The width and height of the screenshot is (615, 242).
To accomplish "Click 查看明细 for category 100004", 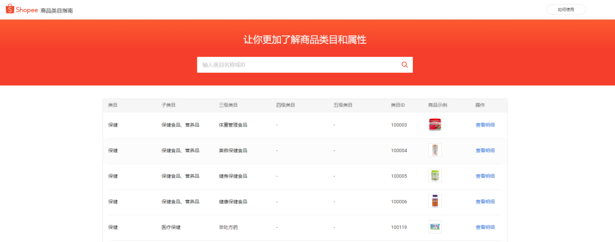I will point(485,151).
